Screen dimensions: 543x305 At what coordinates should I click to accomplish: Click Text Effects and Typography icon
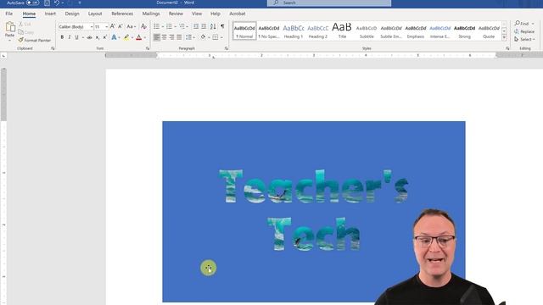(x=114, y=37)
